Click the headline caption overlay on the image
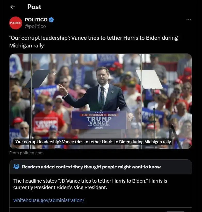 tap(93, 142)
